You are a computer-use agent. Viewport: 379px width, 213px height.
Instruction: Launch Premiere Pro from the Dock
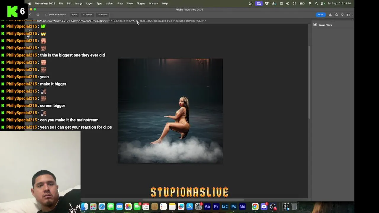[216, 206]
